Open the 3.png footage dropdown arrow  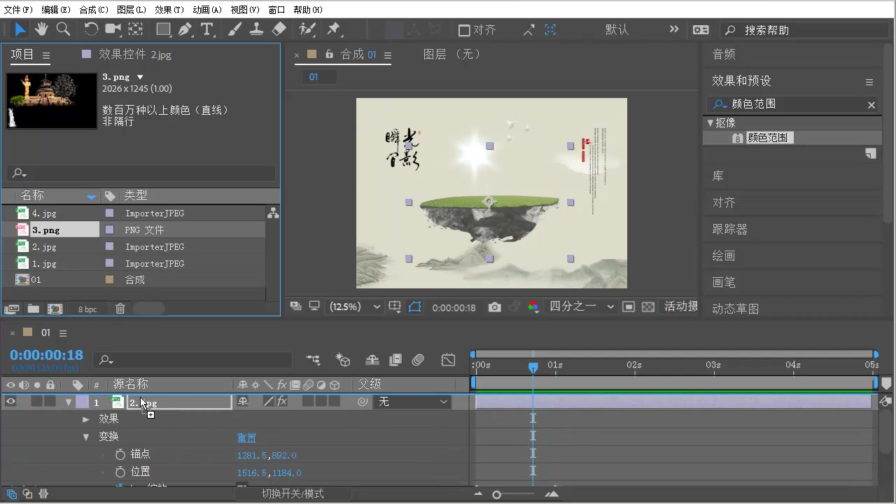[x=140, y=77]
